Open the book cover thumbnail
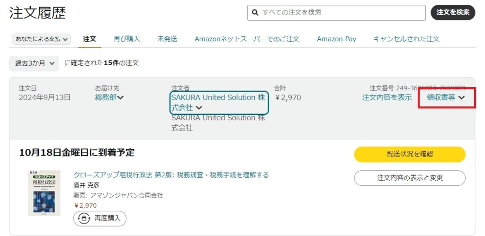Viewport: 485px width, 236px height. click(x=44, y=193)
